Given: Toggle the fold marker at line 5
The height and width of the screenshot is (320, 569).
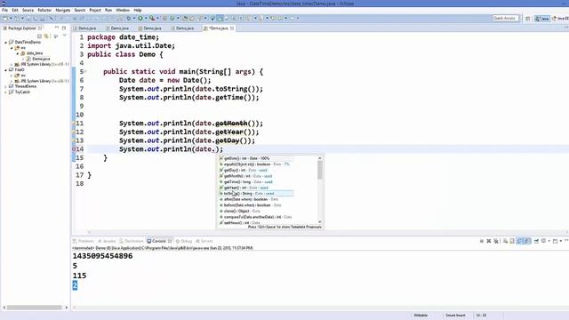Looking at the screenshot, I should (85, 71).
